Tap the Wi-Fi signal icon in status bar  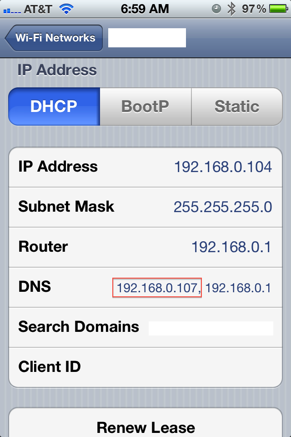66,9
